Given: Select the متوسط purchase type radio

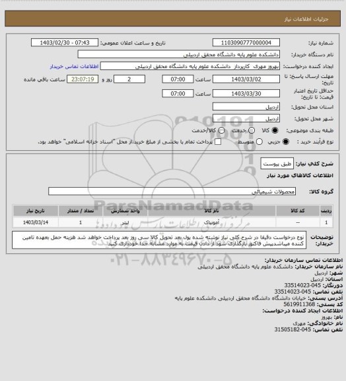Looking at the screenshot, I should click(259, 142).
